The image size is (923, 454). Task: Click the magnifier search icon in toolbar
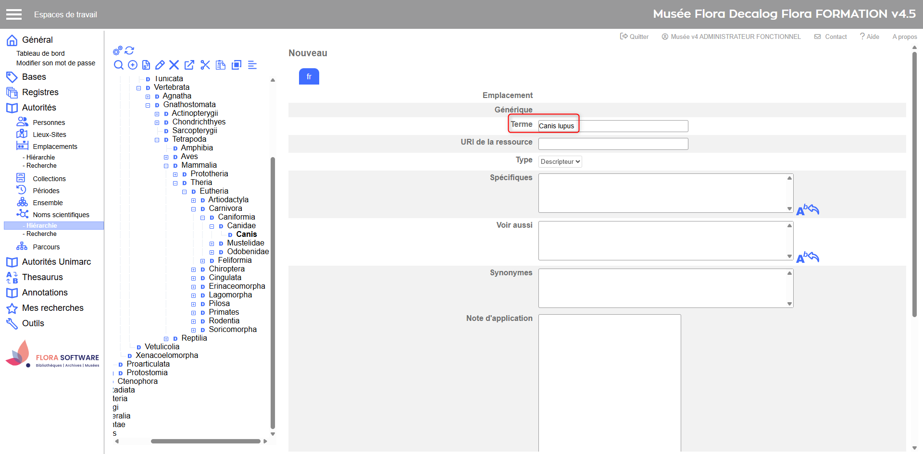tap(118, 65)
